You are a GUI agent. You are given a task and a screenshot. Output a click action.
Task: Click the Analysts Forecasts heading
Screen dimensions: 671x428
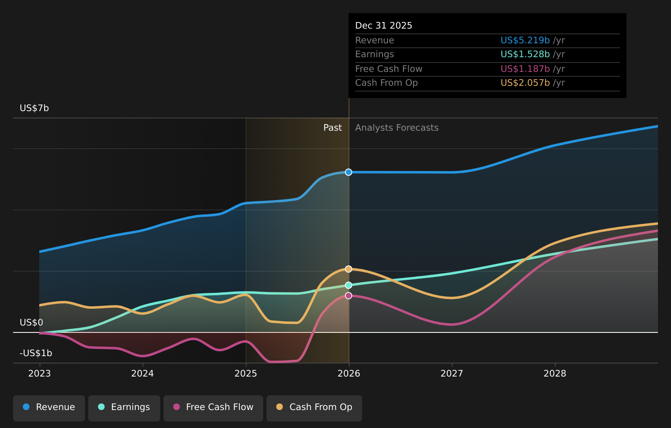[x=396, y=127]
